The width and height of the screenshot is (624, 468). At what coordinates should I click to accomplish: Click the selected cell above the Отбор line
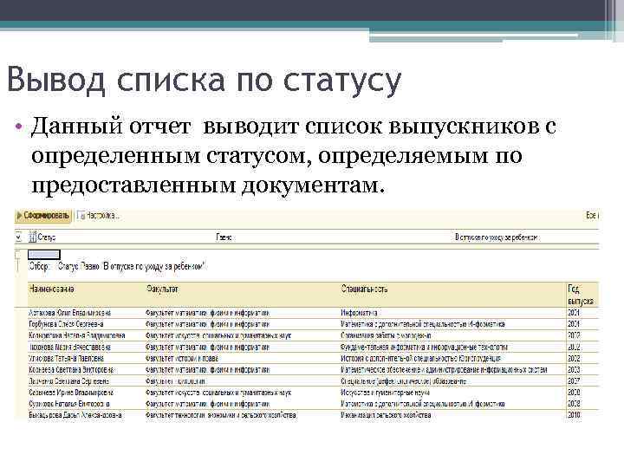pos(44,254)
